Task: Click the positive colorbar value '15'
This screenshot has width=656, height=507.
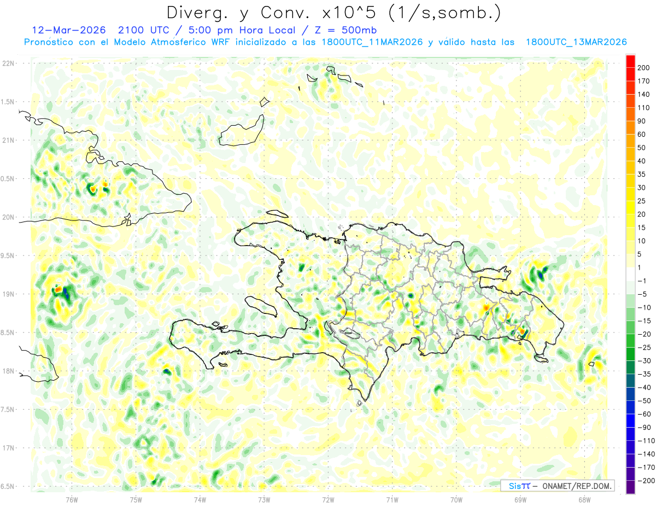Action: tap(642, 228)
